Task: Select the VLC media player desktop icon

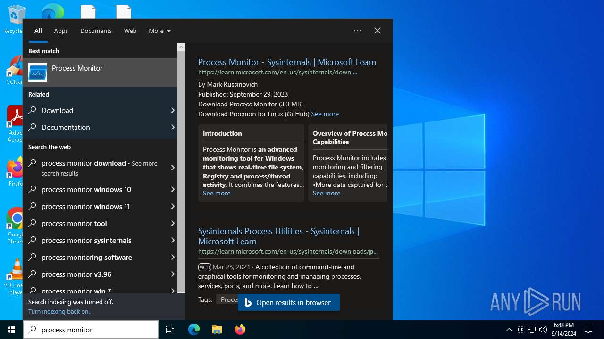Action: (14, 276)
